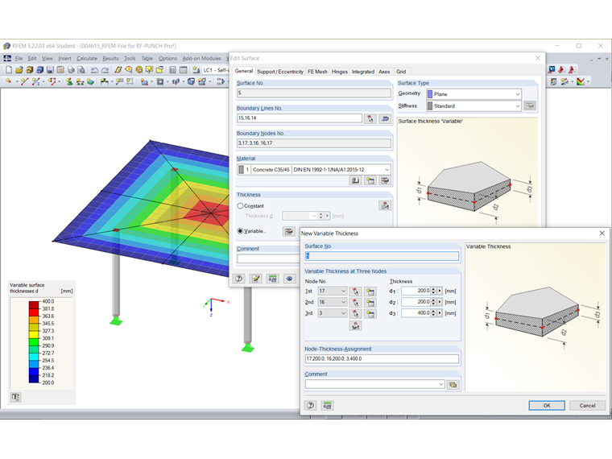This screenshot has height=459, width=612.
Task: Click pick three nodes at once icon
Action: click(x=355, y=326)
